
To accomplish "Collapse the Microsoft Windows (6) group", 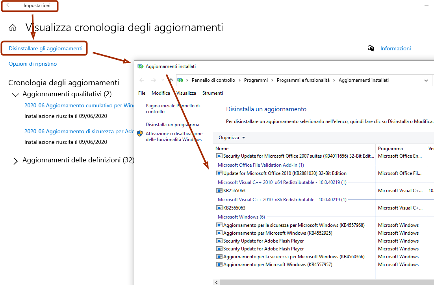I will click(241, 217).
